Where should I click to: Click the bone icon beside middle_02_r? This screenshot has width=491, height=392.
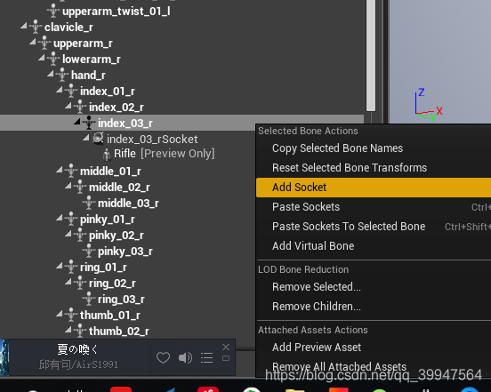[80, 187]
